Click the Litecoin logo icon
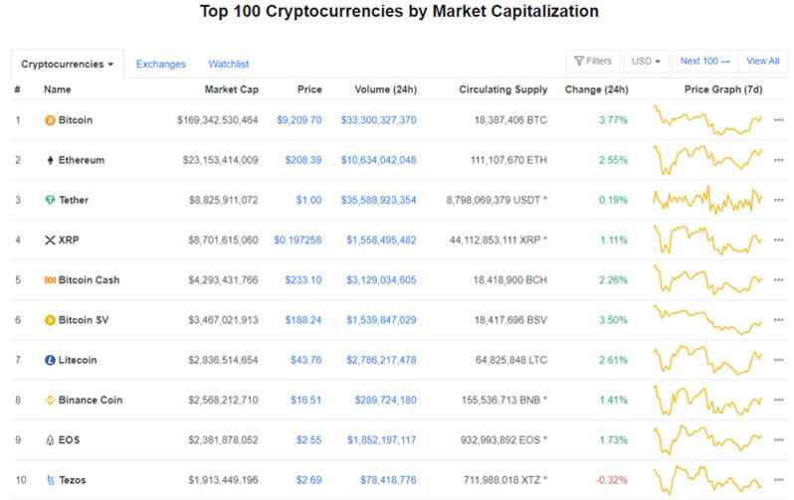Screen dimensions: 794x500 50,360
